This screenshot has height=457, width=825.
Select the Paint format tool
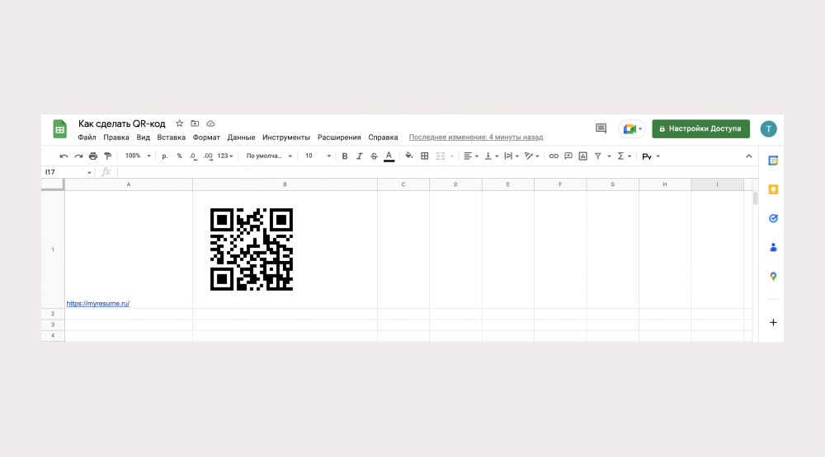point(108,156)
